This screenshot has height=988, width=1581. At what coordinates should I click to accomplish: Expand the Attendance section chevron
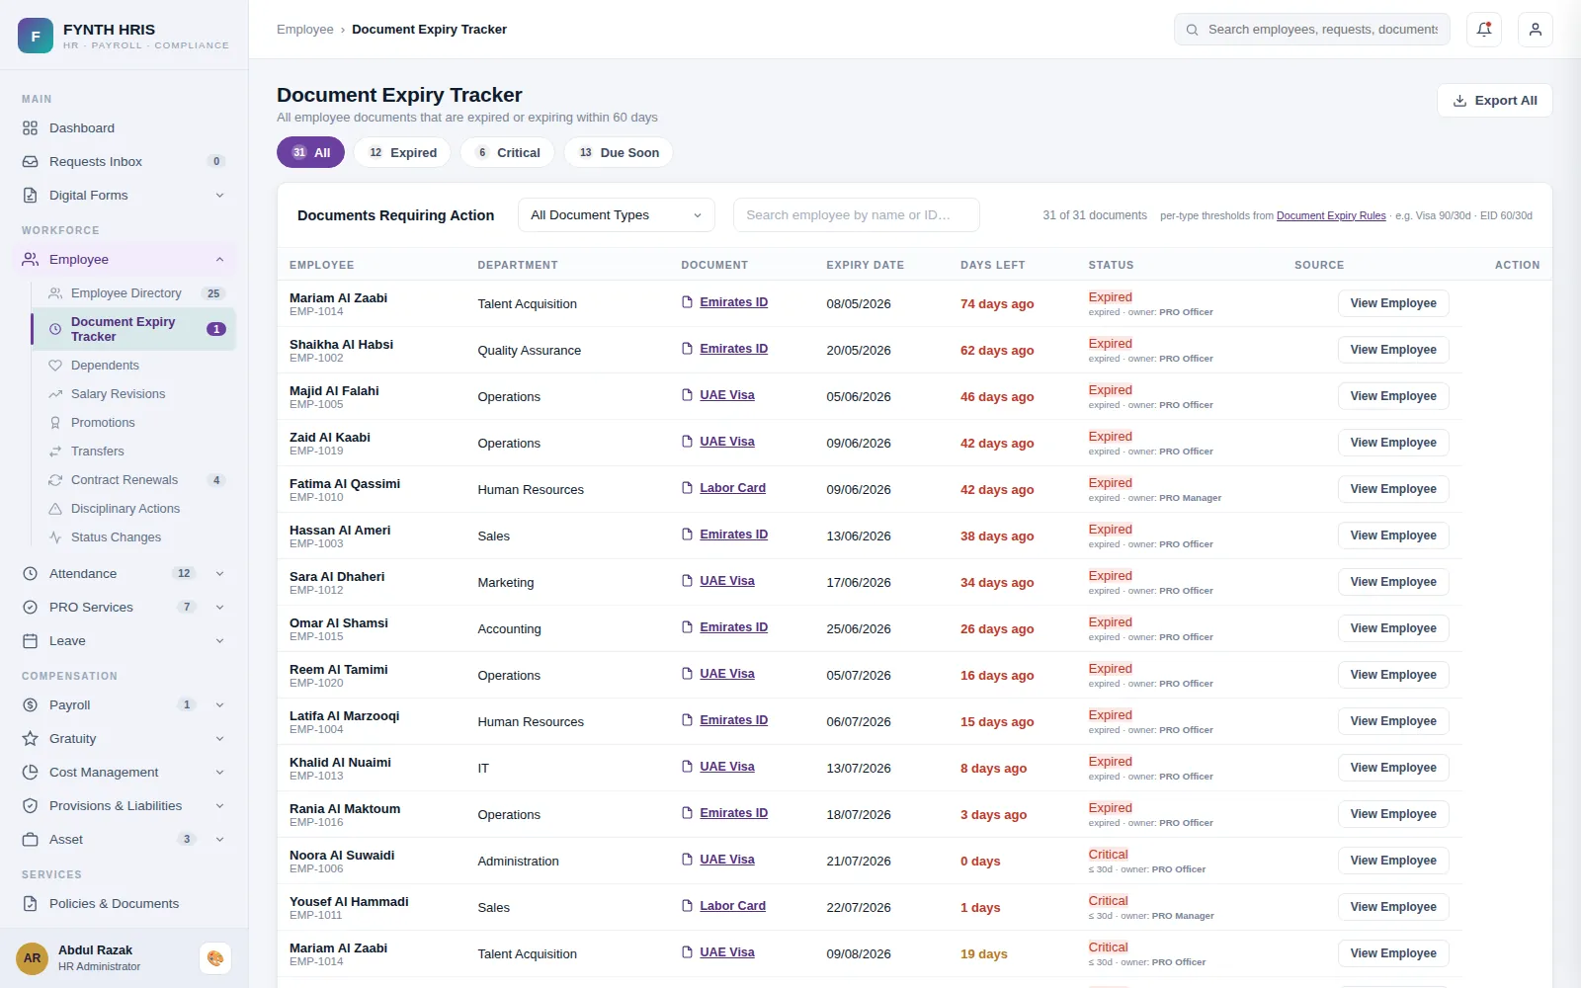point(219,574)
